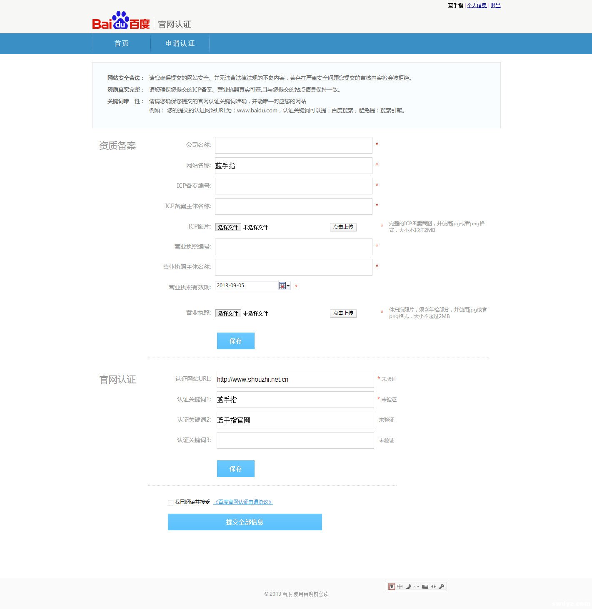
Task: Click the Wubi input method icon
Action: click(391, 587)
